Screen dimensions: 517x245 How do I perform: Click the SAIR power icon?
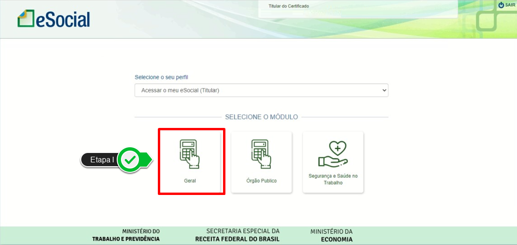coord(501,5)
